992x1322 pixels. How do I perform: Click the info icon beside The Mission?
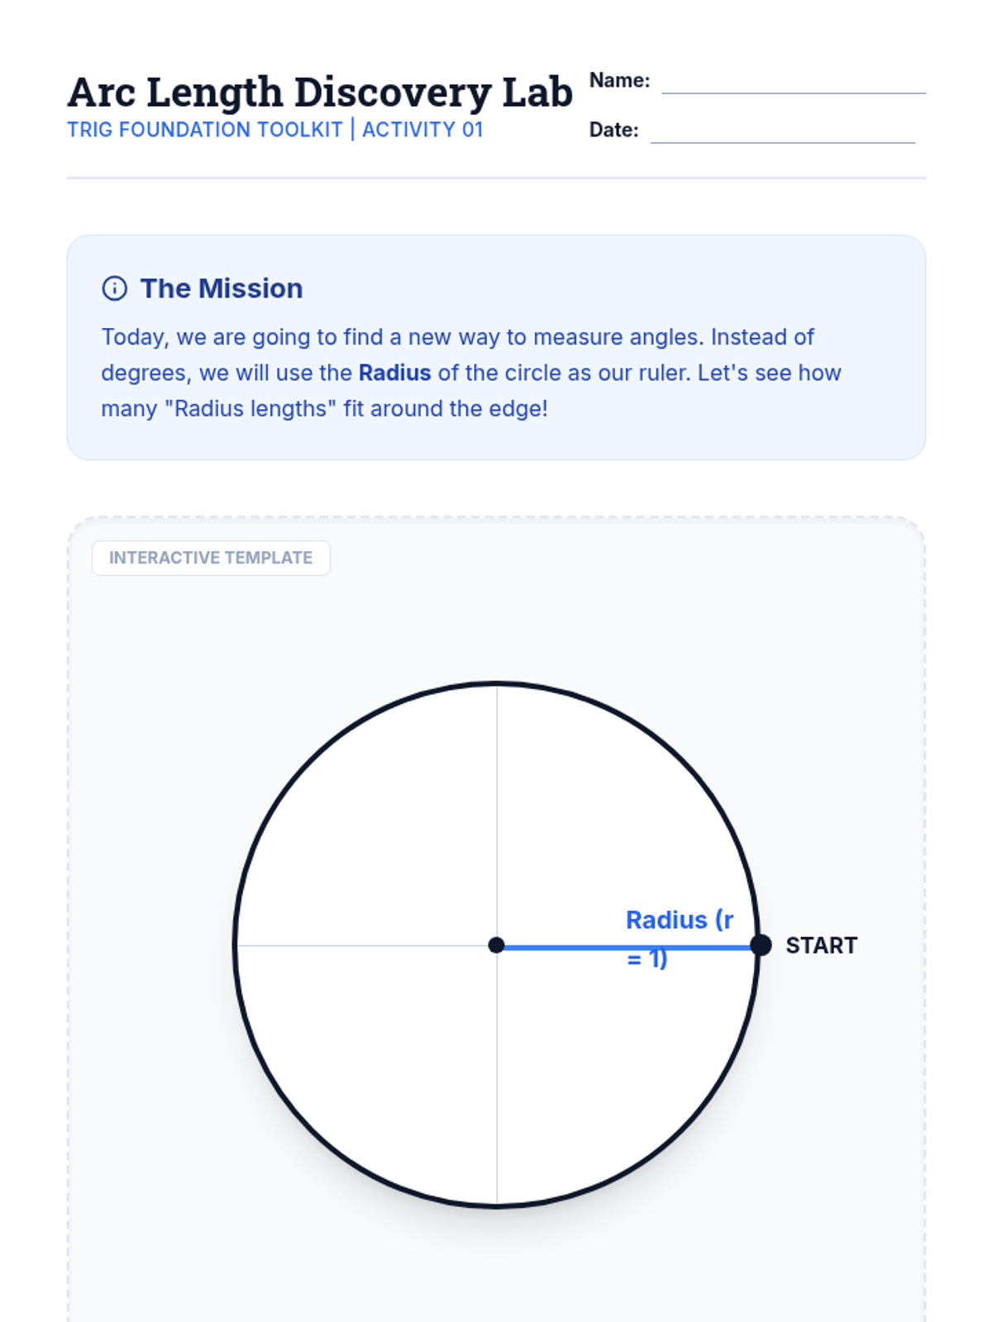click(x=114, y=288)
